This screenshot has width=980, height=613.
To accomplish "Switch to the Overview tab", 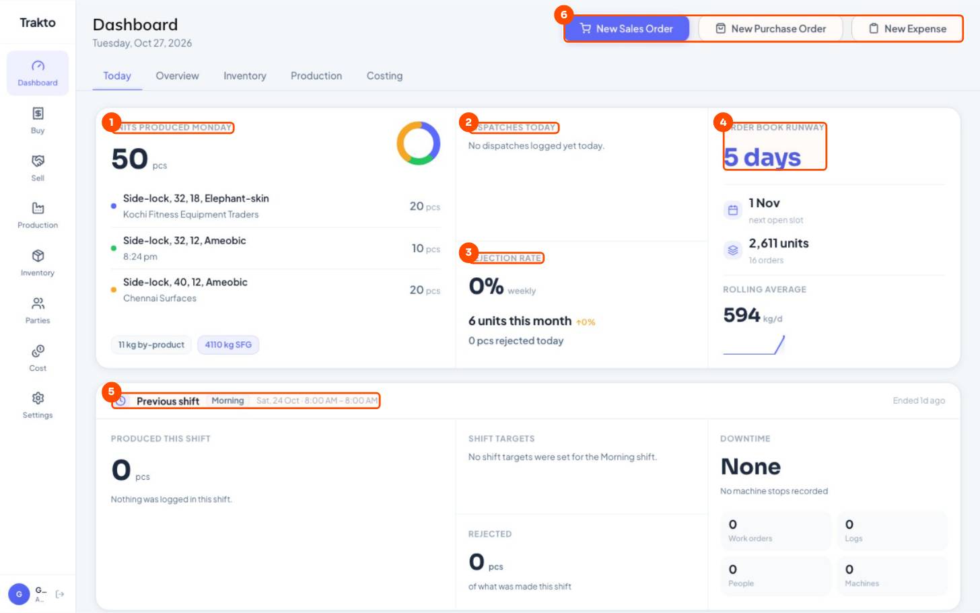I will pyautogui.click(x=177, y=76).
